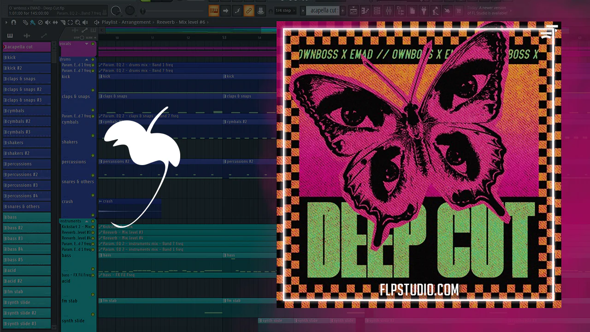Open the playlist view button
The image size is (590, 332).
(x=354, y=11)
